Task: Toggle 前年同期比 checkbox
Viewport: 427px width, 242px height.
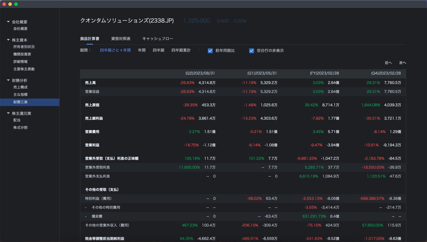Action: [210, 51]
